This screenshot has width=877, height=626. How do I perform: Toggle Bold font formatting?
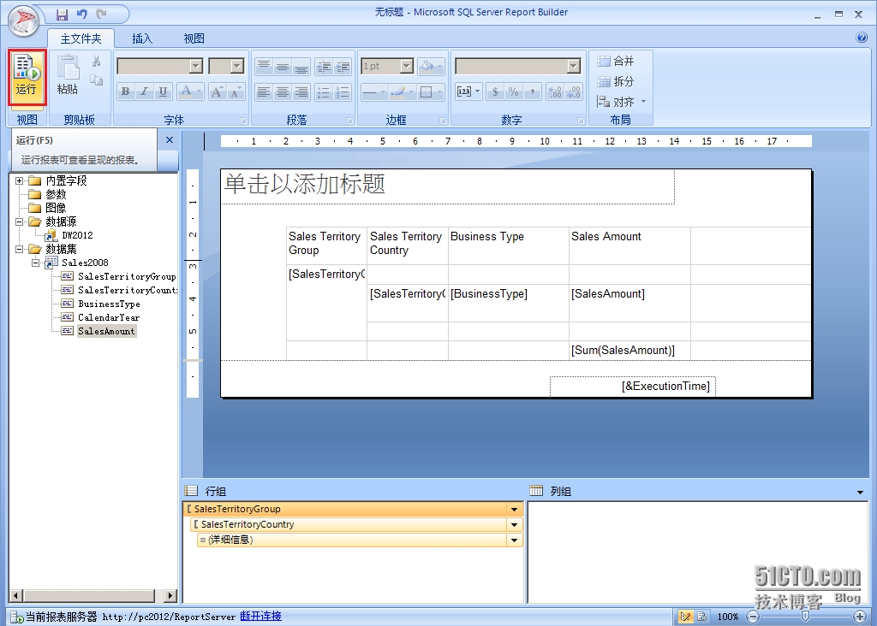click(x=125, y=92)
